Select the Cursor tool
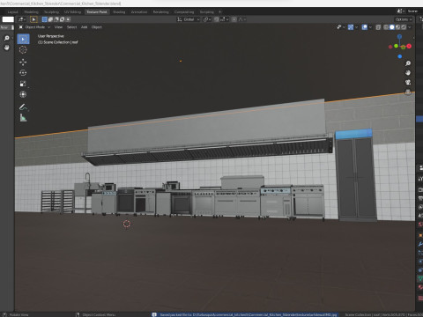Screen dimensions: 423x317 click(x=23, y=50)
